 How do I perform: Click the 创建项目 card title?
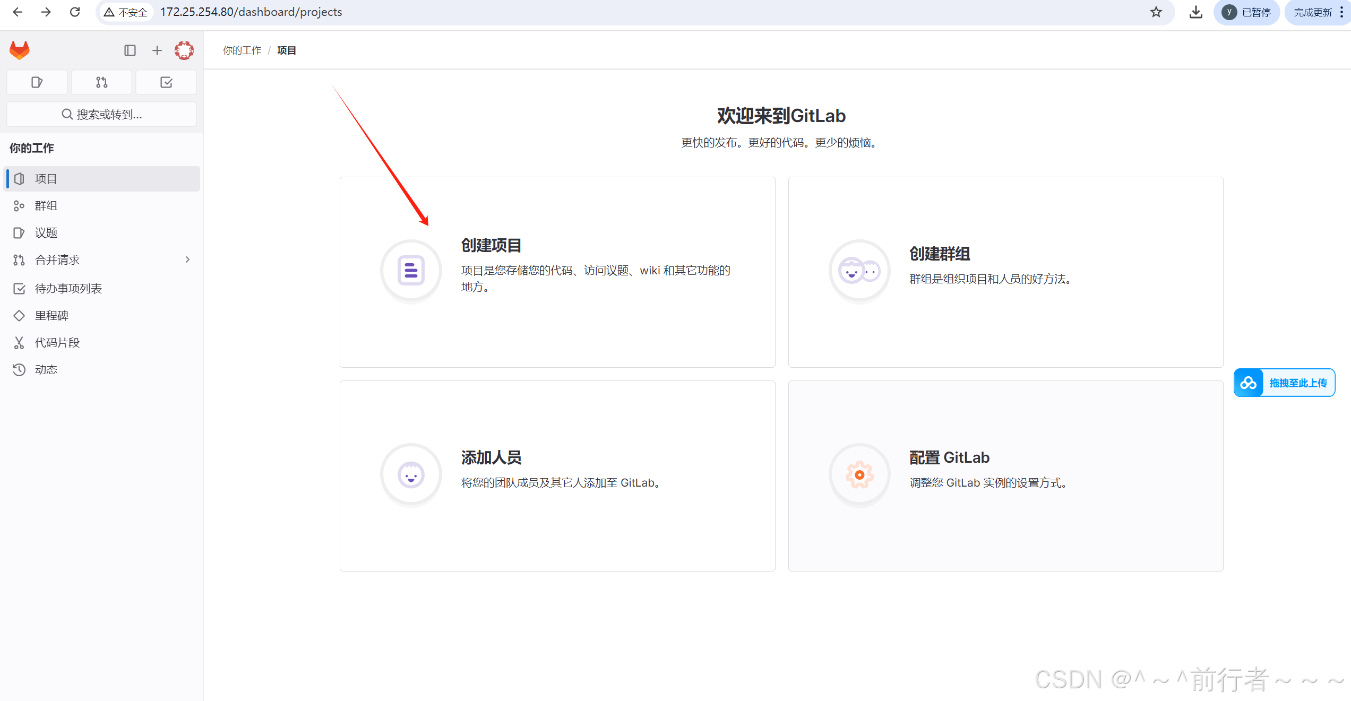tap(491, 245)
